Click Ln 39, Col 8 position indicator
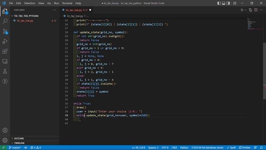Screen dimensions: 266x150 coord(138,147)
